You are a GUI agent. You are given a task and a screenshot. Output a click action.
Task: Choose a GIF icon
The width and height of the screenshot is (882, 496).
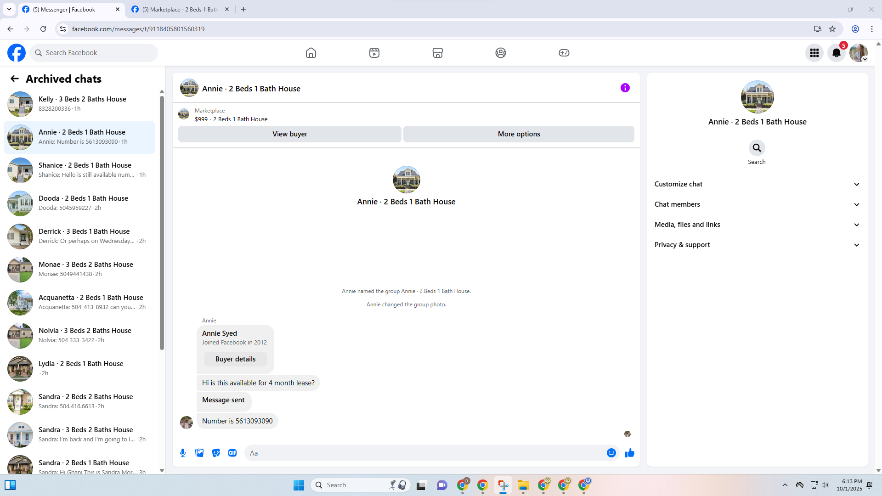[x=232, y=453]
